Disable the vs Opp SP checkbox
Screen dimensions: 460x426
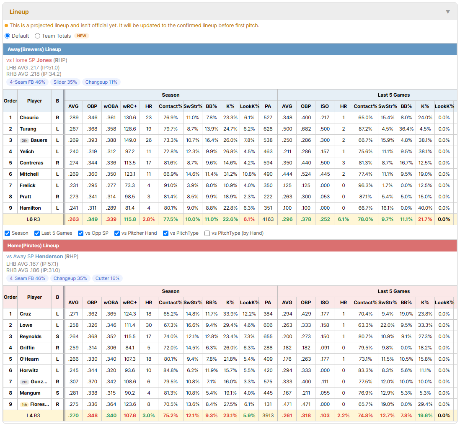click(81, 233)
